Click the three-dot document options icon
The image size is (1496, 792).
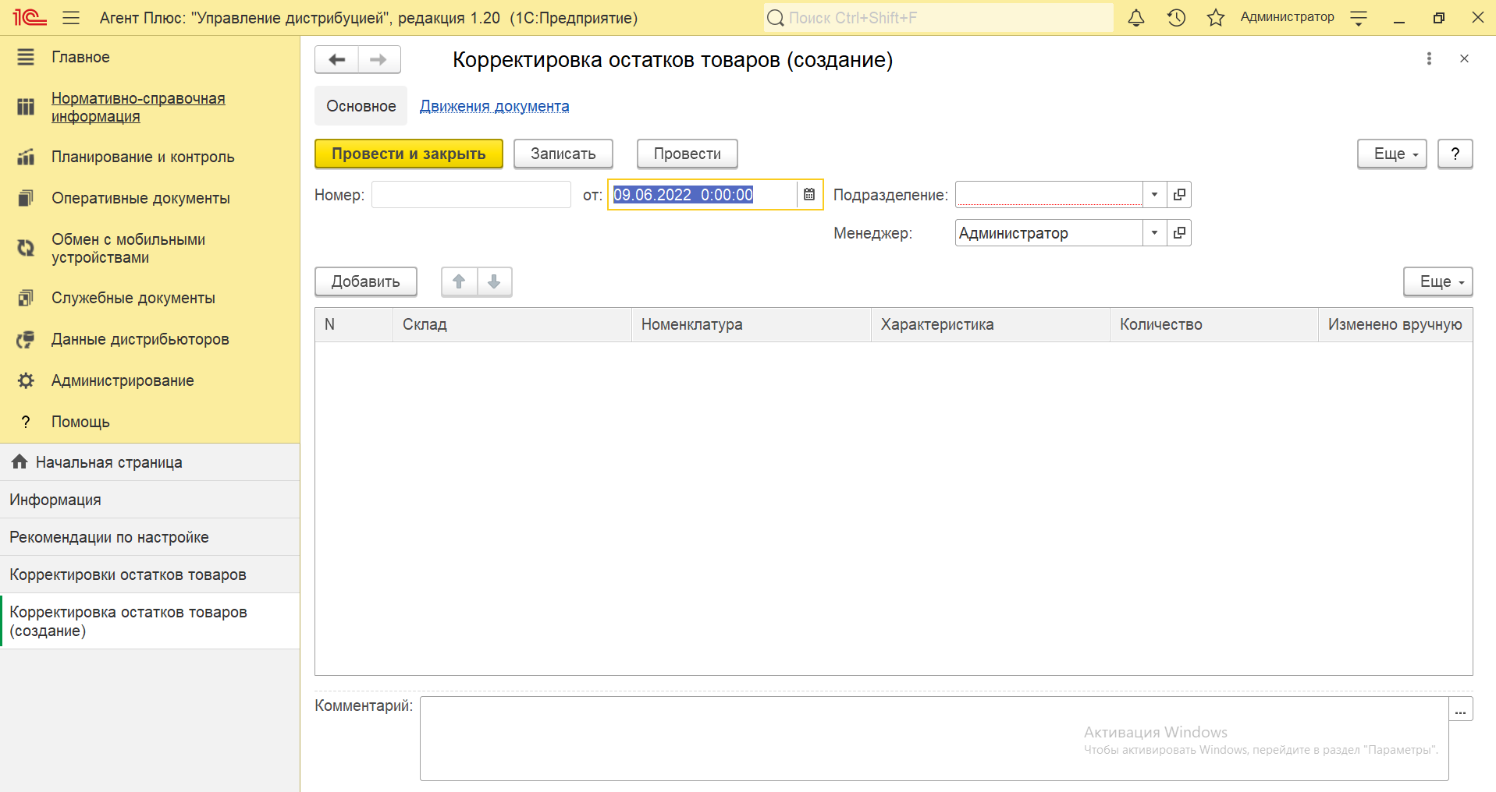(1429, 59)
